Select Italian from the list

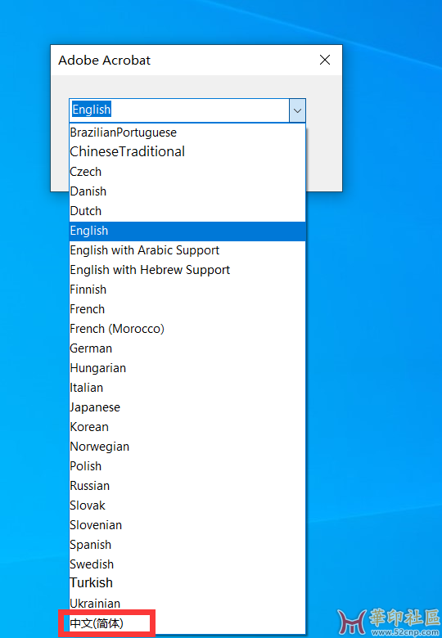(187, 388)
